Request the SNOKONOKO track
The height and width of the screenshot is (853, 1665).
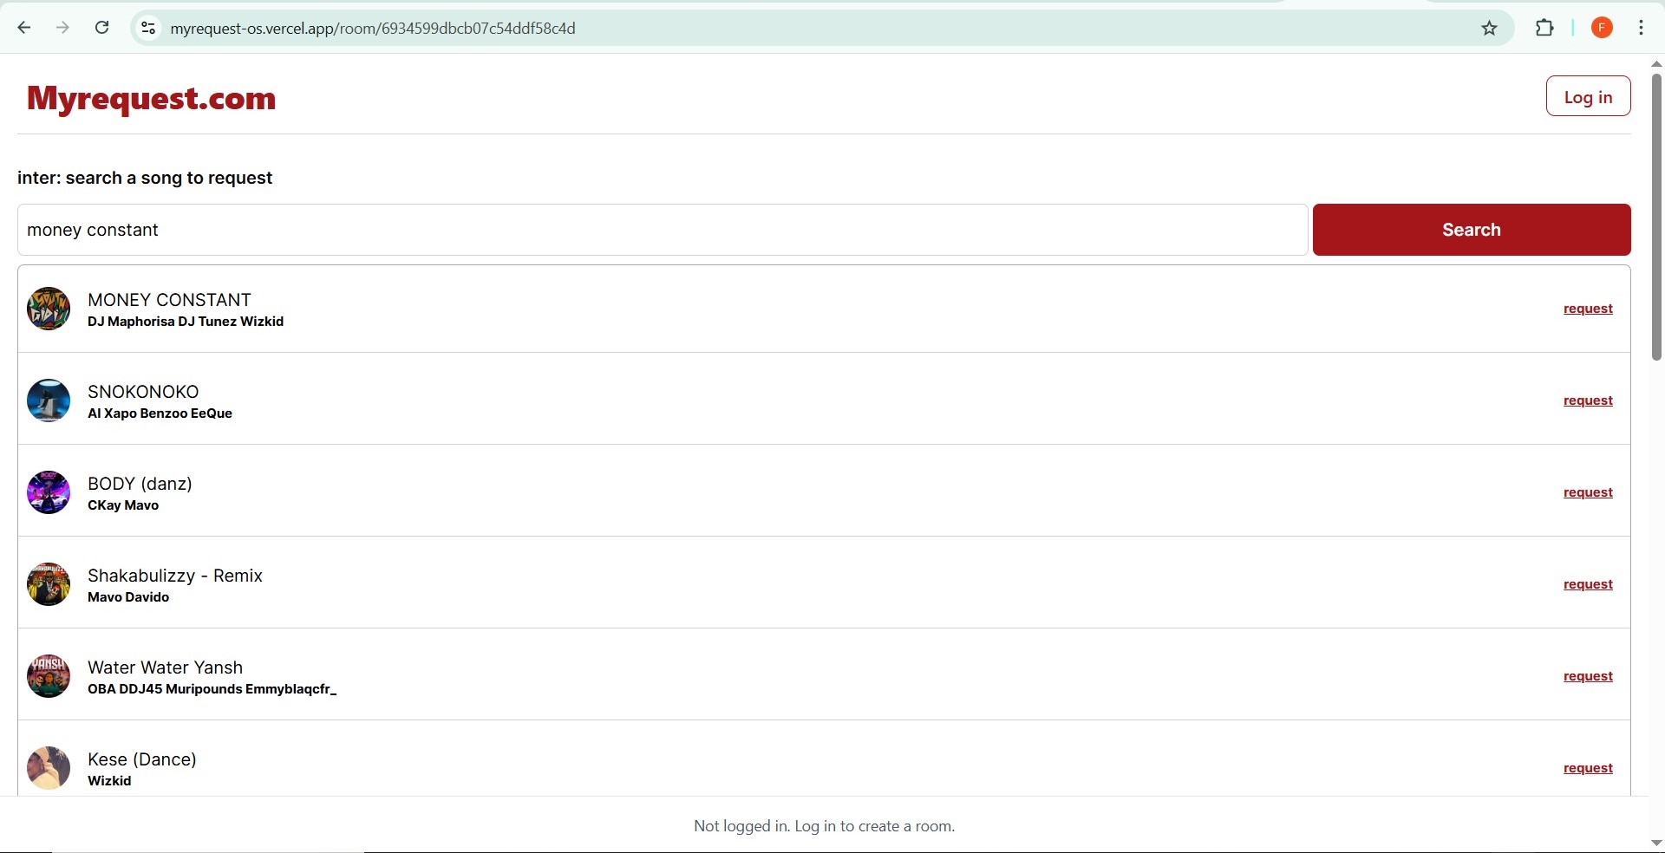tap(1587, 400)
